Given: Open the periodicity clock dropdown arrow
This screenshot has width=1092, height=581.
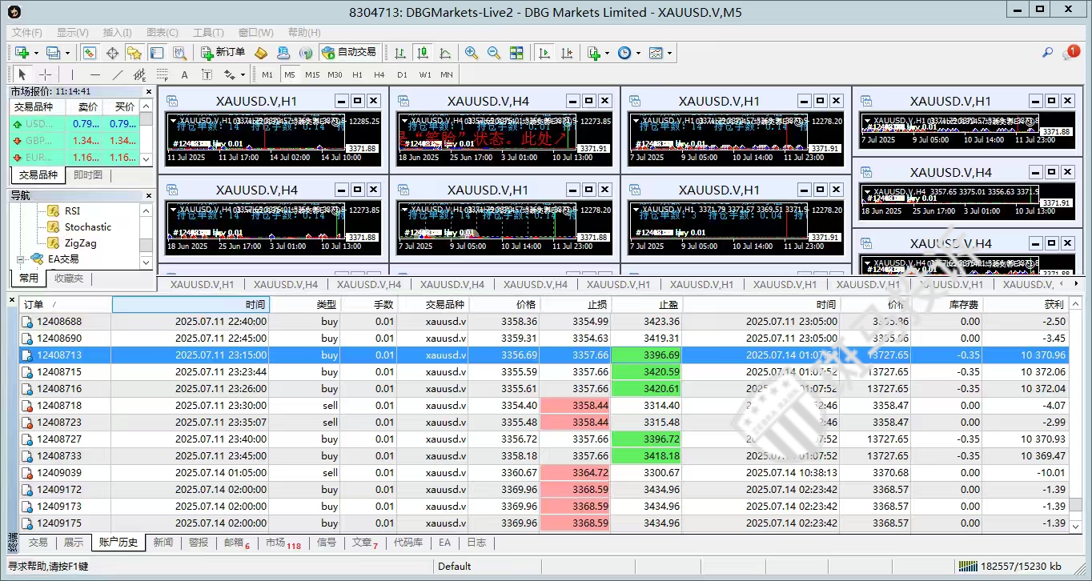Looking at the screenshot, I should pyautogui.click(x=638, y=53).
